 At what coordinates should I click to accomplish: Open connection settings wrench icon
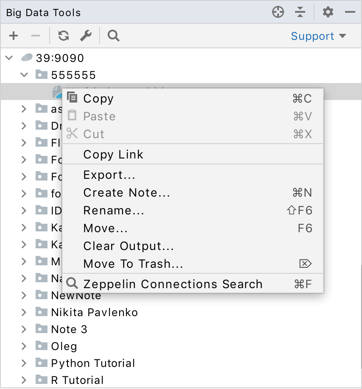[x=86, y=36]
